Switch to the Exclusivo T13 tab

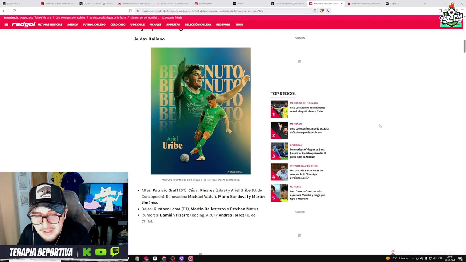pos(173,4)
